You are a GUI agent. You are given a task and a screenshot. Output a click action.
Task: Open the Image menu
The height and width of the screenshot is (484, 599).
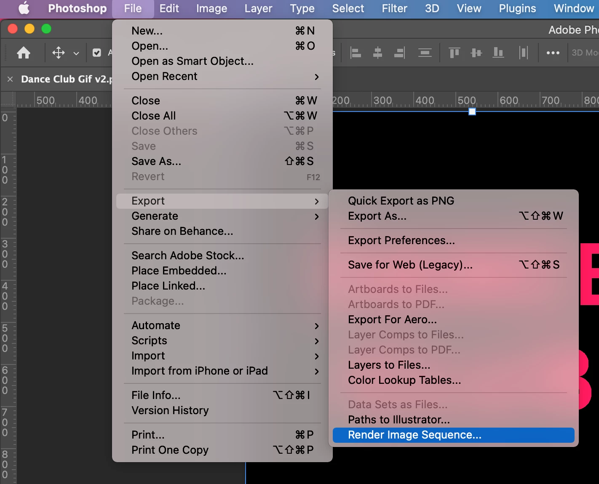click(x=211, y=8)
